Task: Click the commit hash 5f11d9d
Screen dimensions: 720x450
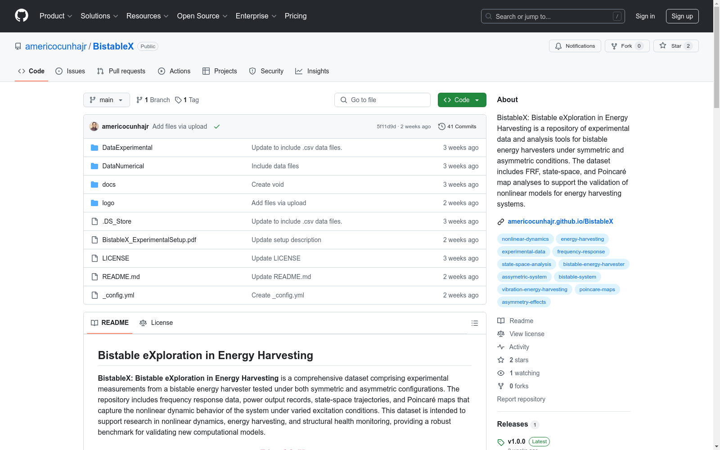Action: (x=387, y=126)
